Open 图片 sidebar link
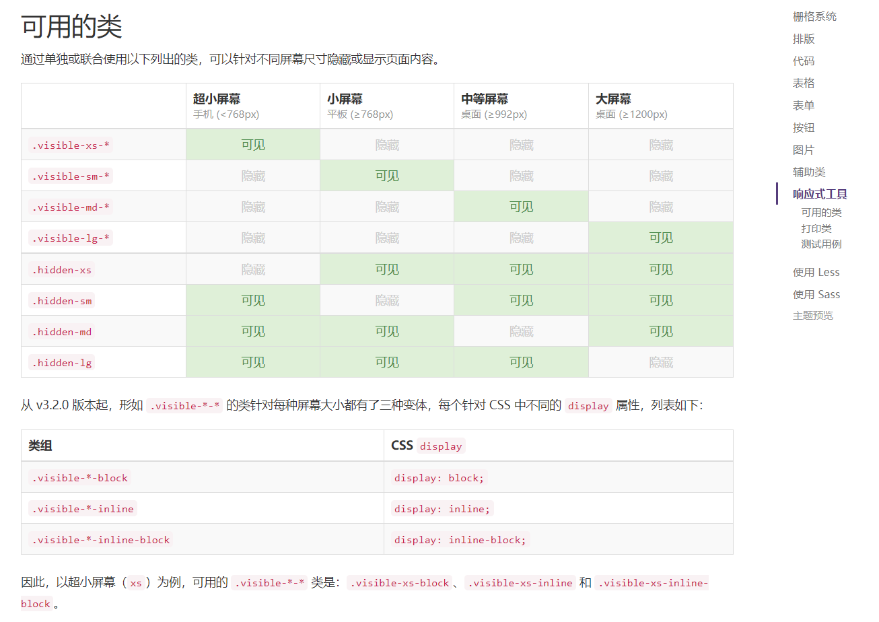 [804, 150]
